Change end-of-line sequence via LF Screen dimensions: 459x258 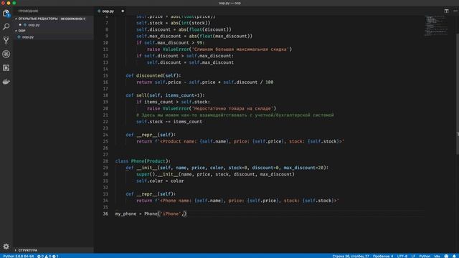413,256
